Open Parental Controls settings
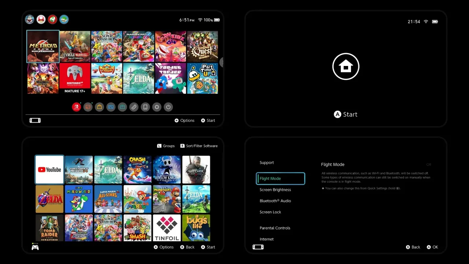The width and height of the screenshot is (469, 264). [275, 228]
